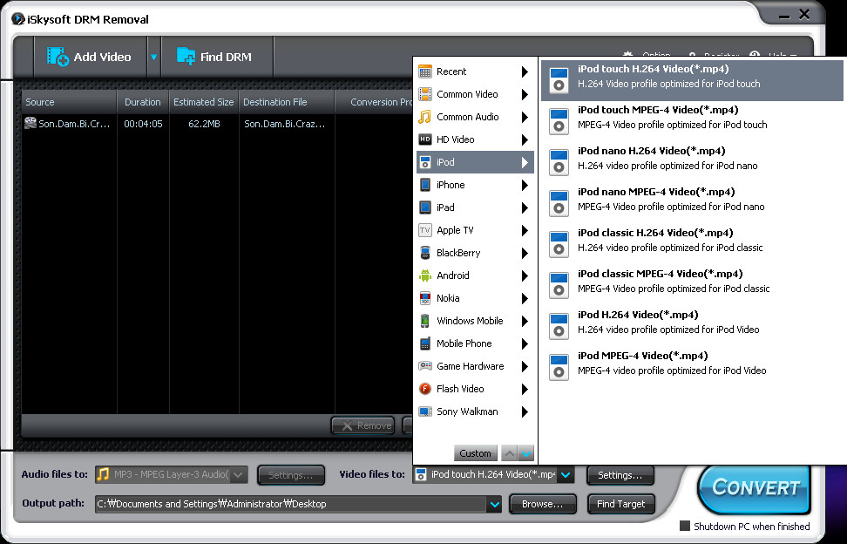847x544 pixels.
Task: Click the Browse button
Action: [x=543, y=504]
